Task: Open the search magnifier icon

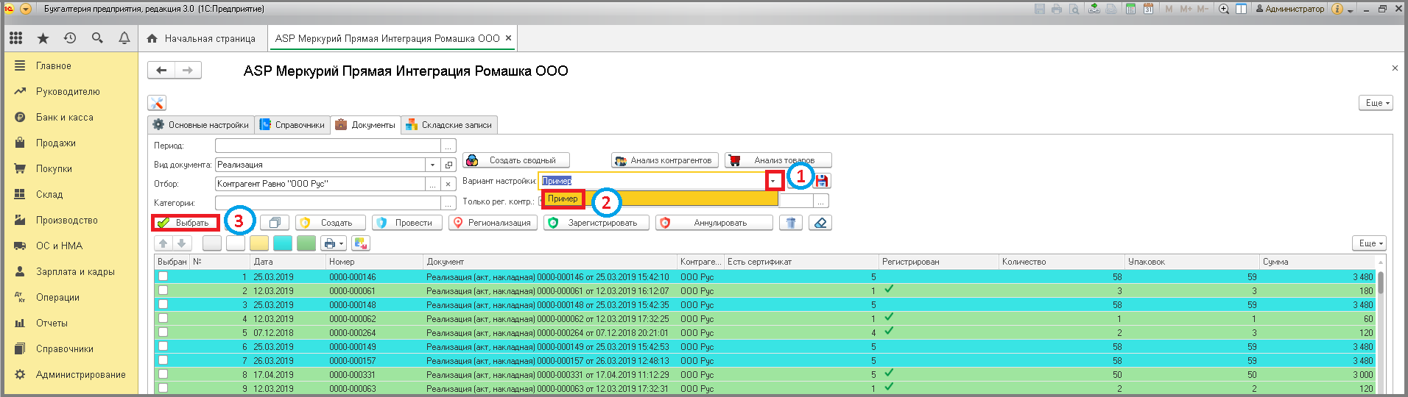Action: click(97, 37)
